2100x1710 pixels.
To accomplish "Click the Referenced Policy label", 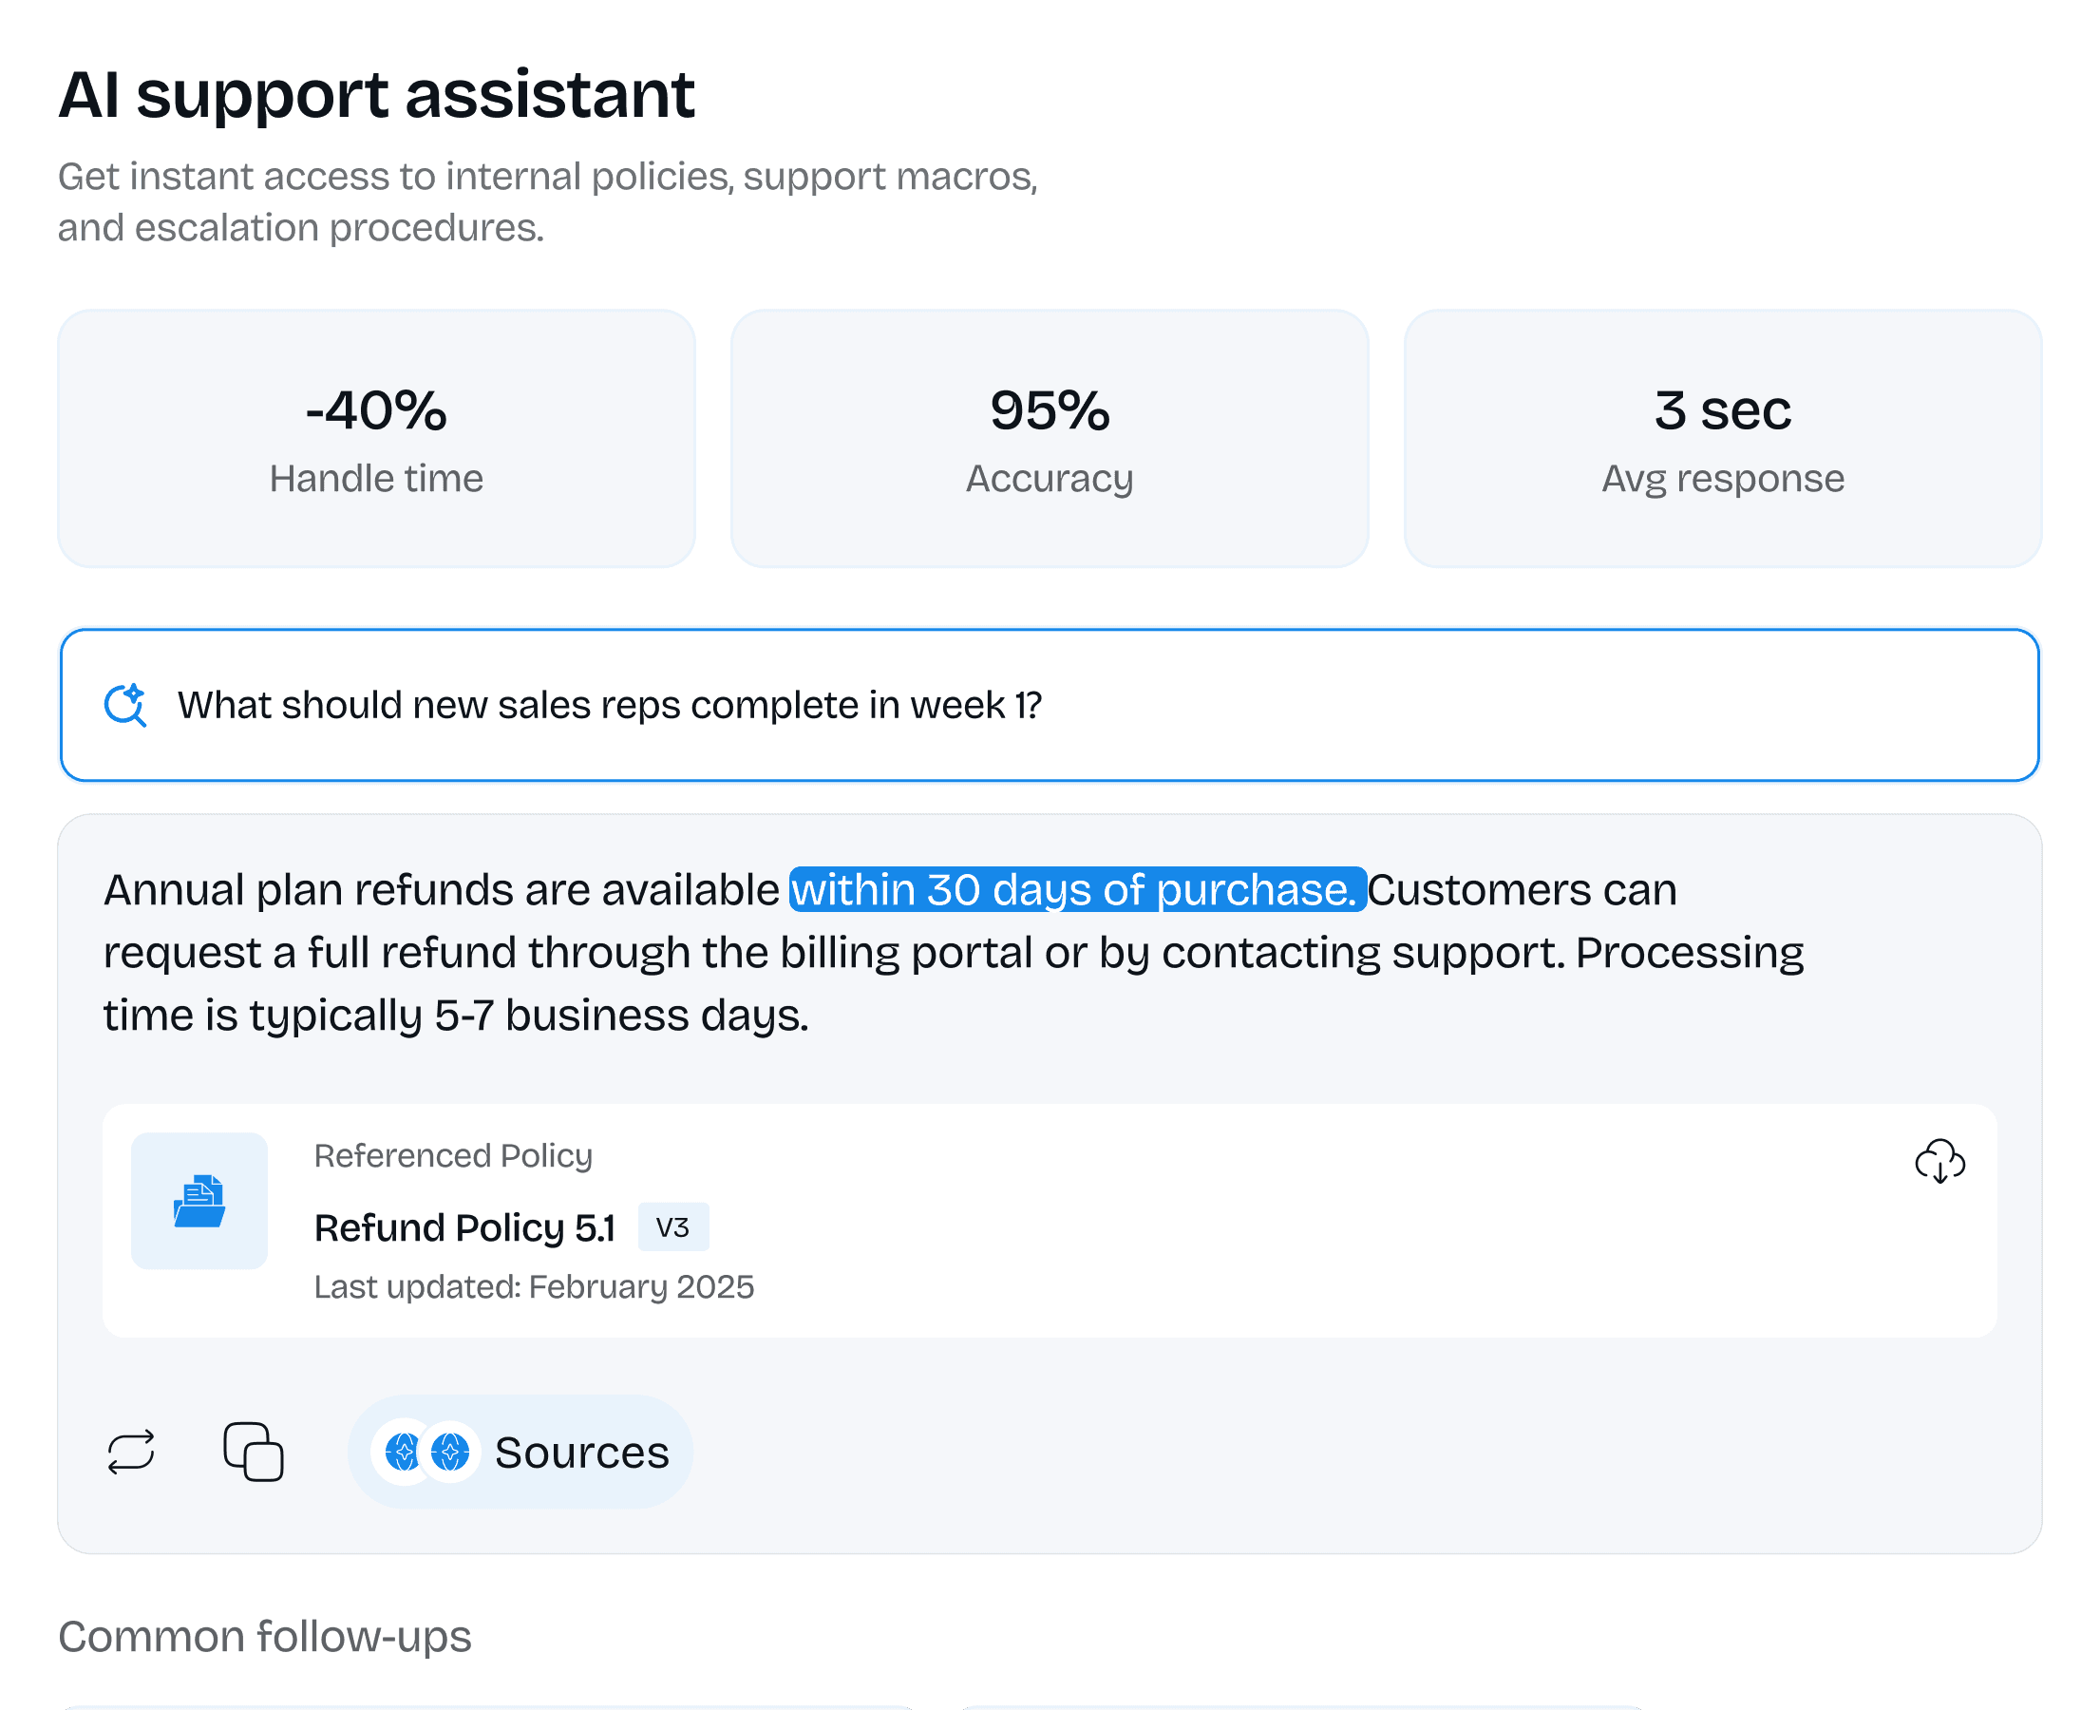I will tap(453, 1155).
